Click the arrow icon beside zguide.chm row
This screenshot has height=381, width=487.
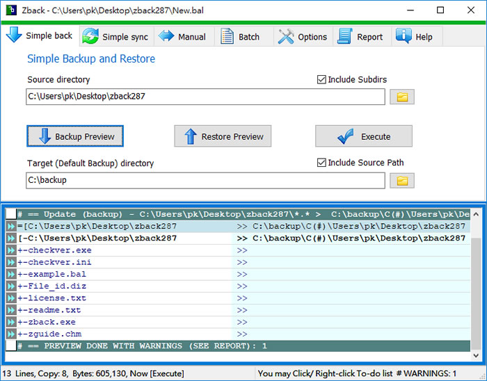[x=11, y=334]
